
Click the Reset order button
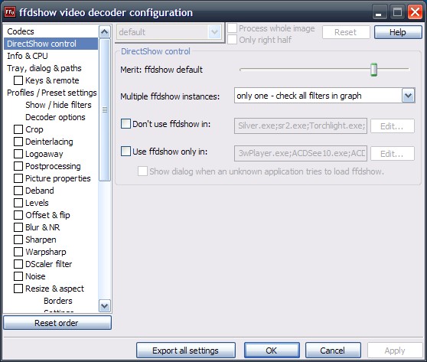(x=57, y=323)
